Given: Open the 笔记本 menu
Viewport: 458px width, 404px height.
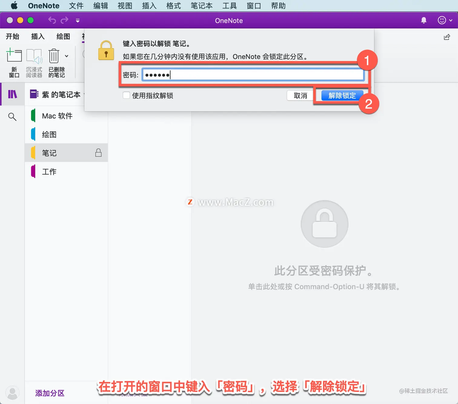Looking at the screenshot, I should 201,6.
